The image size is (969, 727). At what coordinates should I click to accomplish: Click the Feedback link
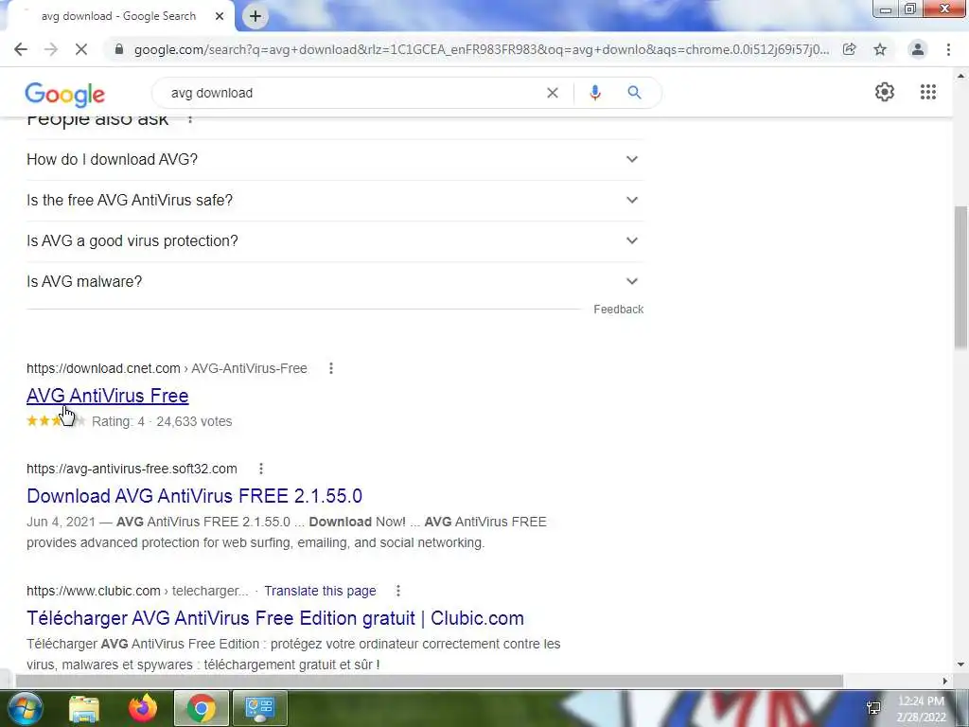[619, 310]
